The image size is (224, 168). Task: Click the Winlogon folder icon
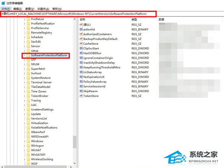coord(28,146)
